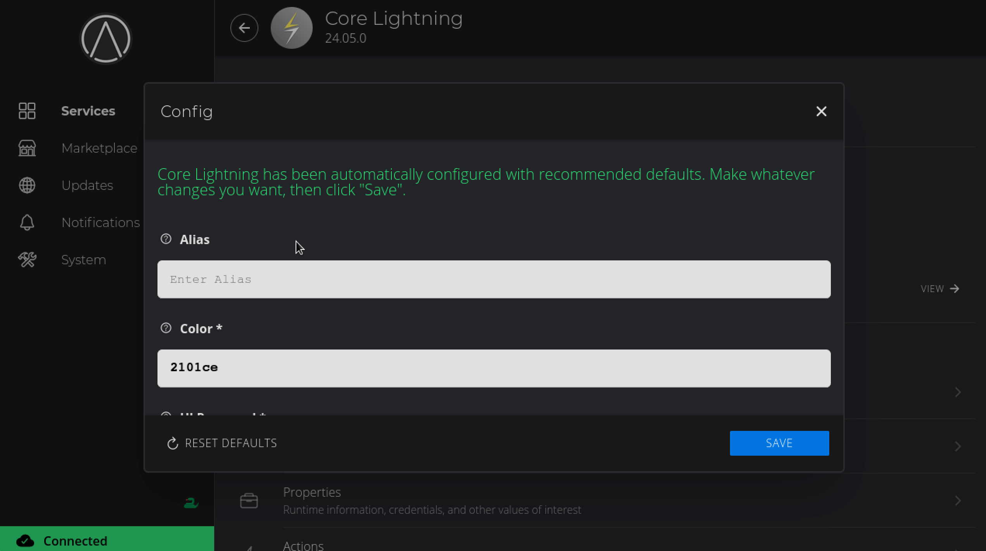Click the Notifications bell icon
The width and height of the screenshot is (986, 551).
coord(27,222)
